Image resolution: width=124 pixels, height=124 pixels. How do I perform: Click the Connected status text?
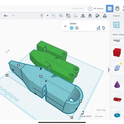(77, 8)
